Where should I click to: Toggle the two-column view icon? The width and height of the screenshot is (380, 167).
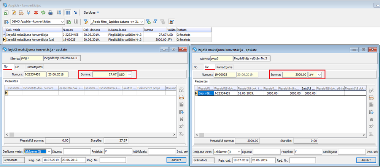pos(68,12)
